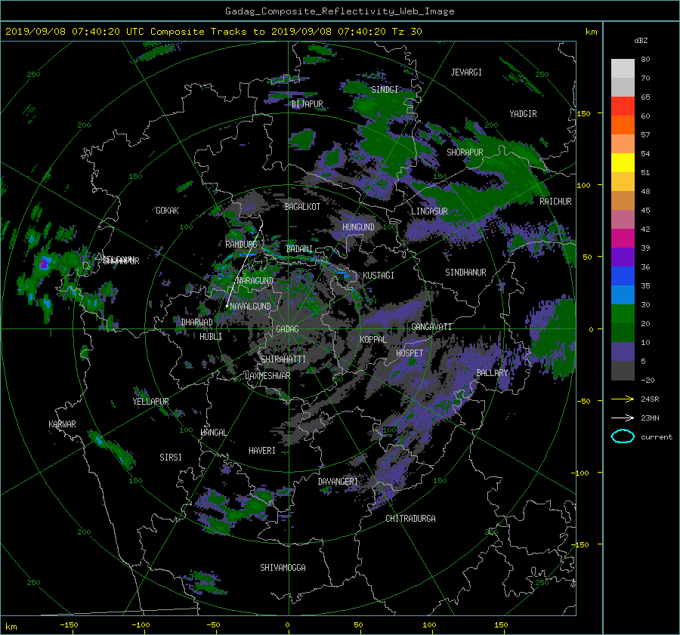Click the KOPPAL city label
680x635 pixels.
coord(373,339)
